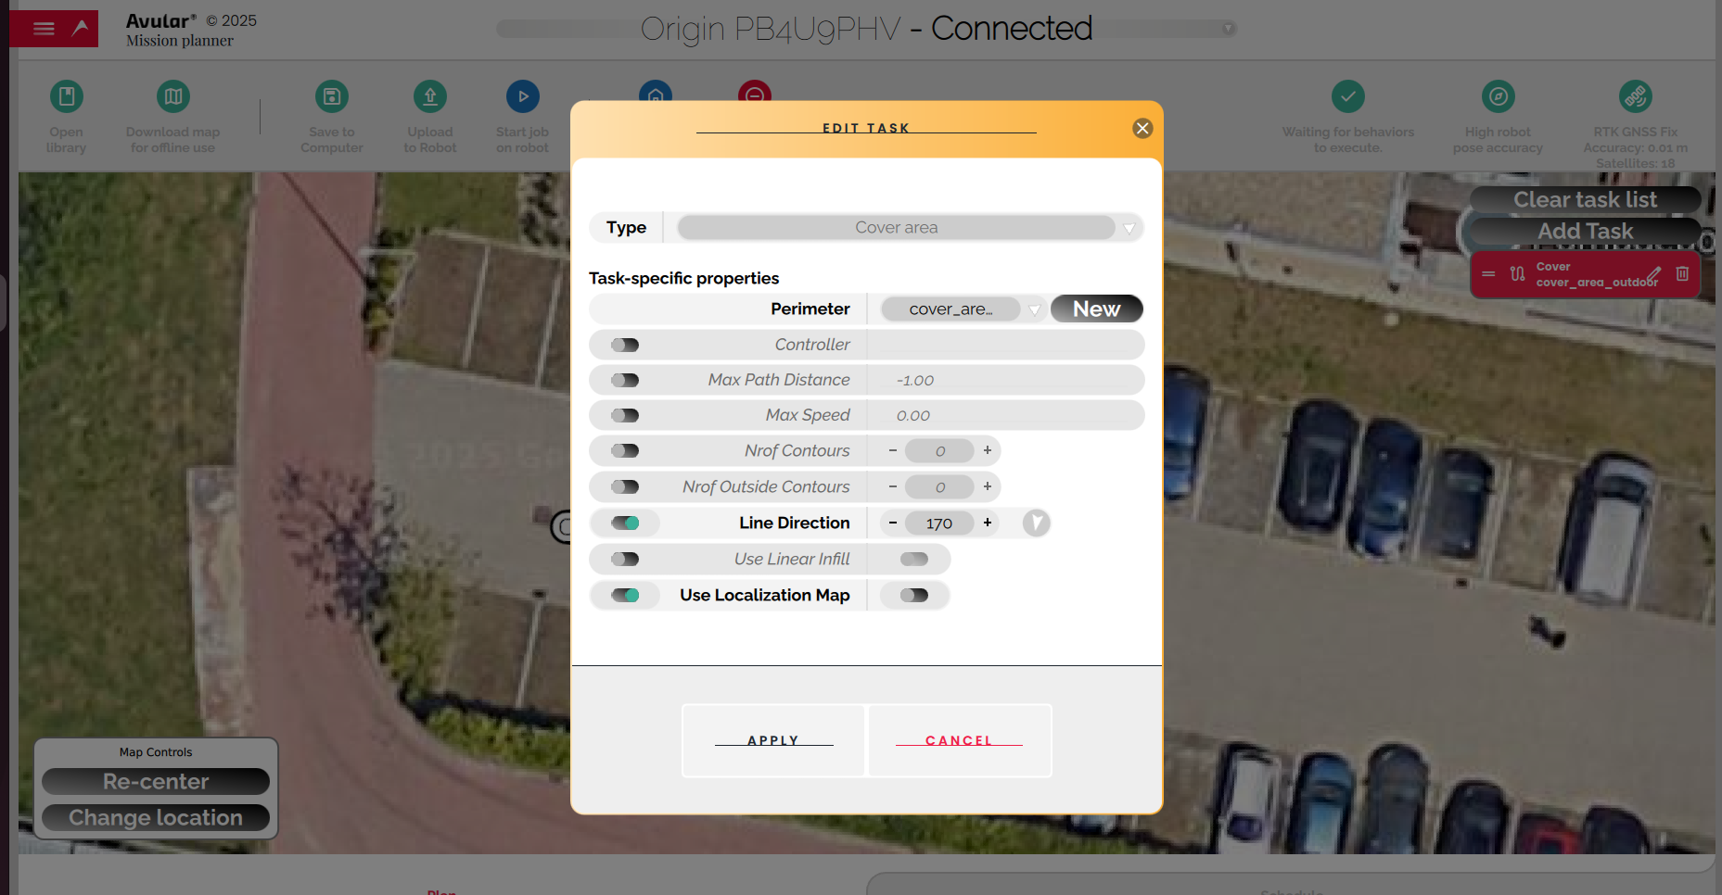The image size is (1722, 895).
Task: Open the hamburger menu icon
Action: (x=44, y=29)
